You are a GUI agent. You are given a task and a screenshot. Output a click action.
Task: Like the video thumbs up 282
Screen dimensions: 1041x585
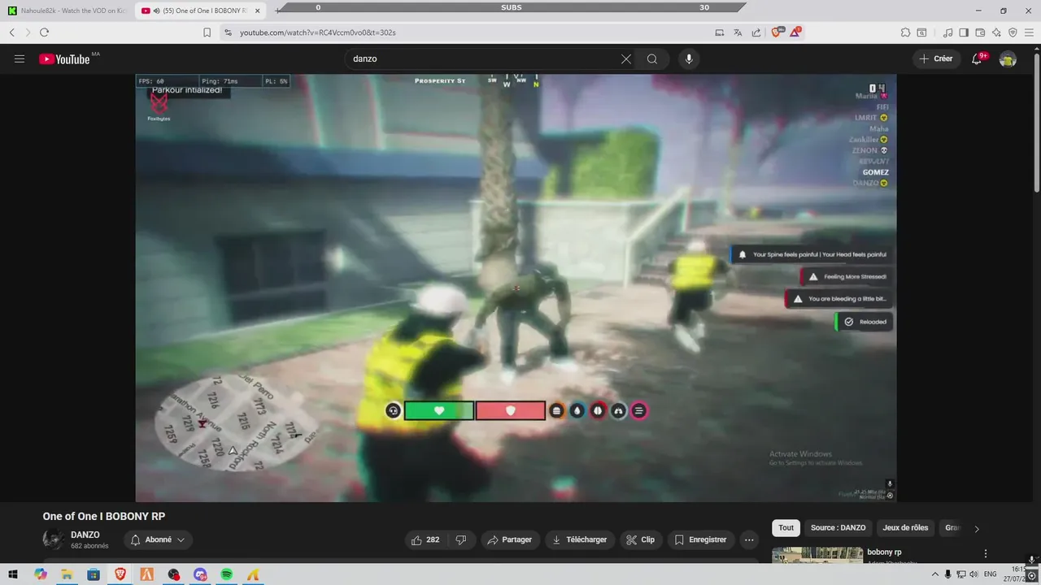425,539
